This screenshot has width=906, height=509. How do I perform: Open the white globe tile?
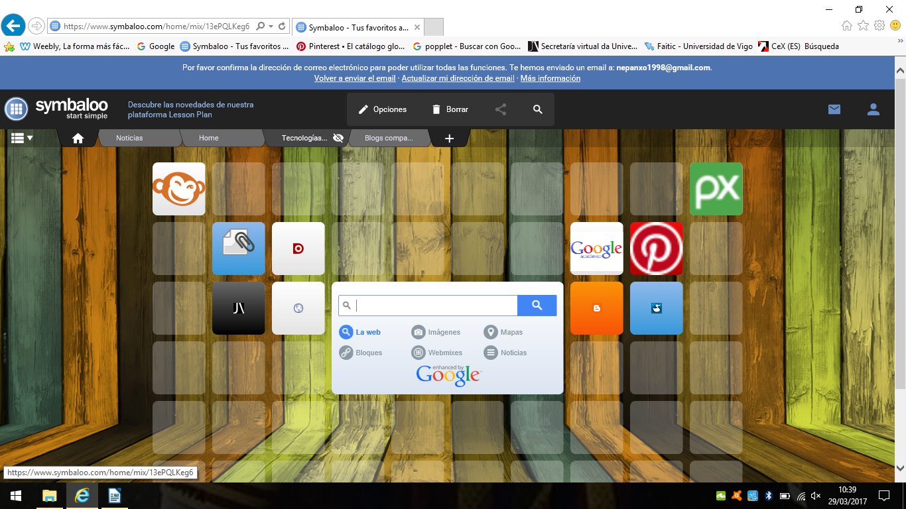click(298, 308)
